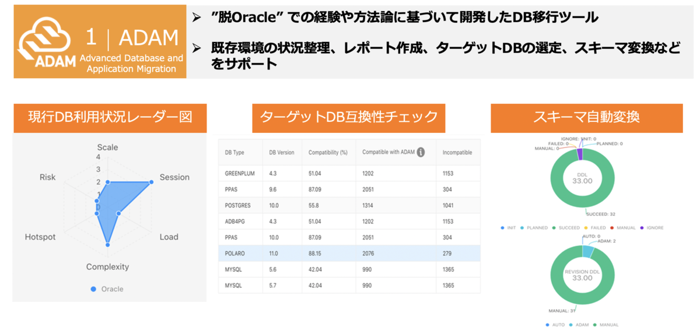700x330 pixels.
Task: Select the スキーマ自動変換 orange header
Action: tap(586, 117)
